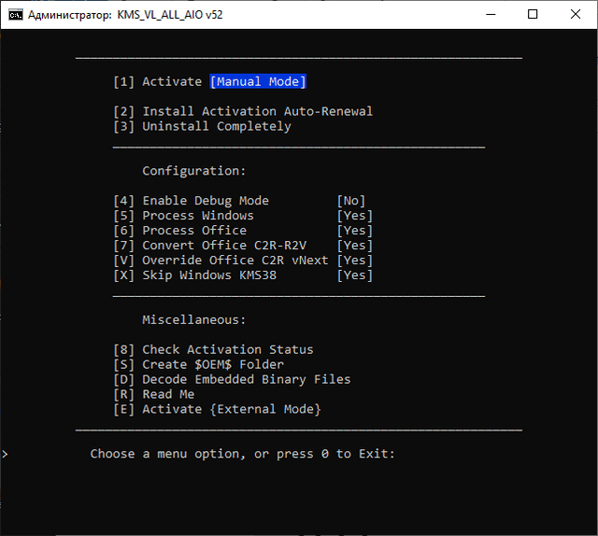598x536 pixels.
Task: Click '[Yes]' value next to Skip Windows KMS38
Action: pyautogui.click(x=355, y=275)
